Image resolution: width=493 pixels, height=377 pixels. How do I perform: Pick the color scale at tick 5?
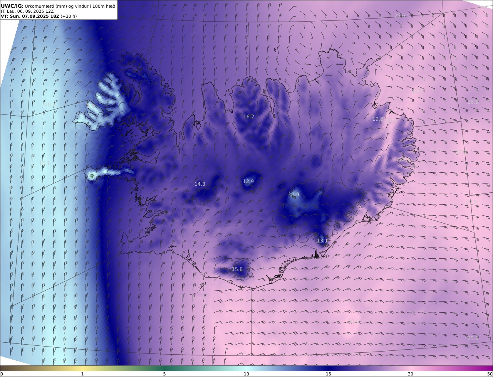164,368
